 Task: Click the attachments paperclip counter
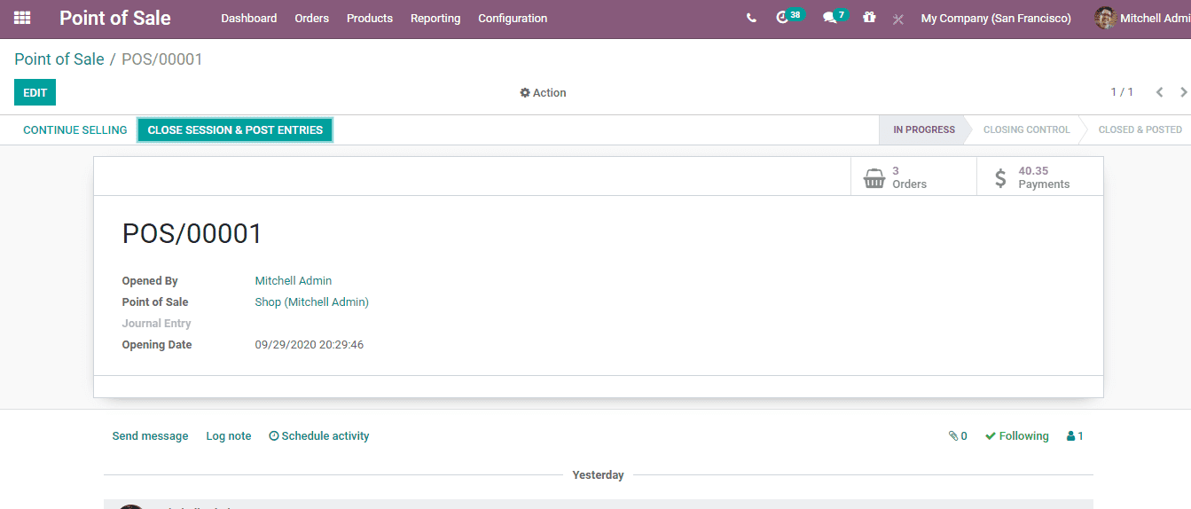click(x=958, y=436)
